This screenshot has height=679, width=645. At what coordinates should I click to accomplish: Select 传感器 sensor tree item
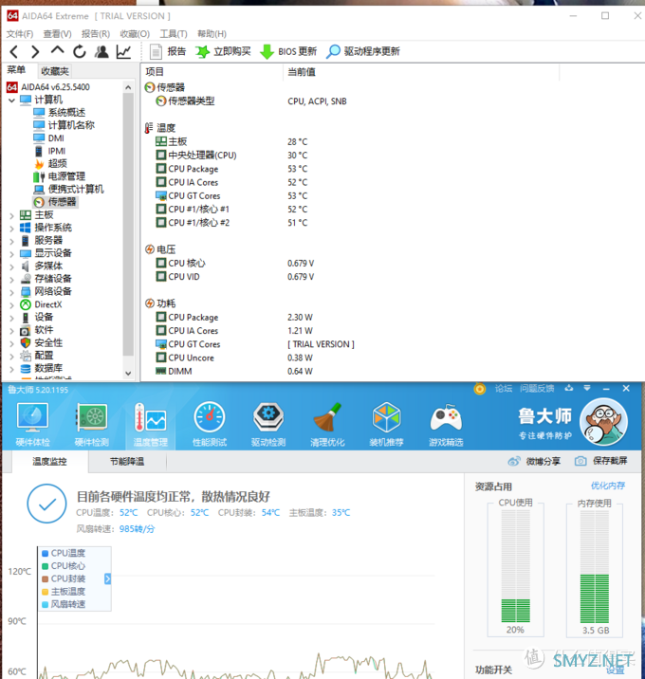coord(55,202)
